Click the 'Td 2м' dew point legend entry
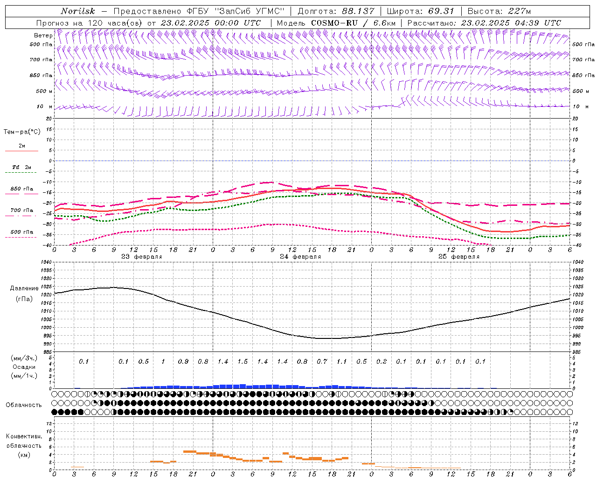The image size is (597, 478). (22, 167)
